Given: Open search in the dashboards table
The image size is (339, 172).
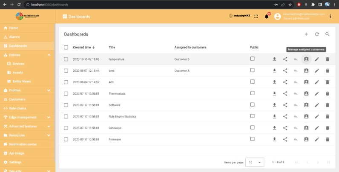Looking at the screenshot, I should [328, 34].
